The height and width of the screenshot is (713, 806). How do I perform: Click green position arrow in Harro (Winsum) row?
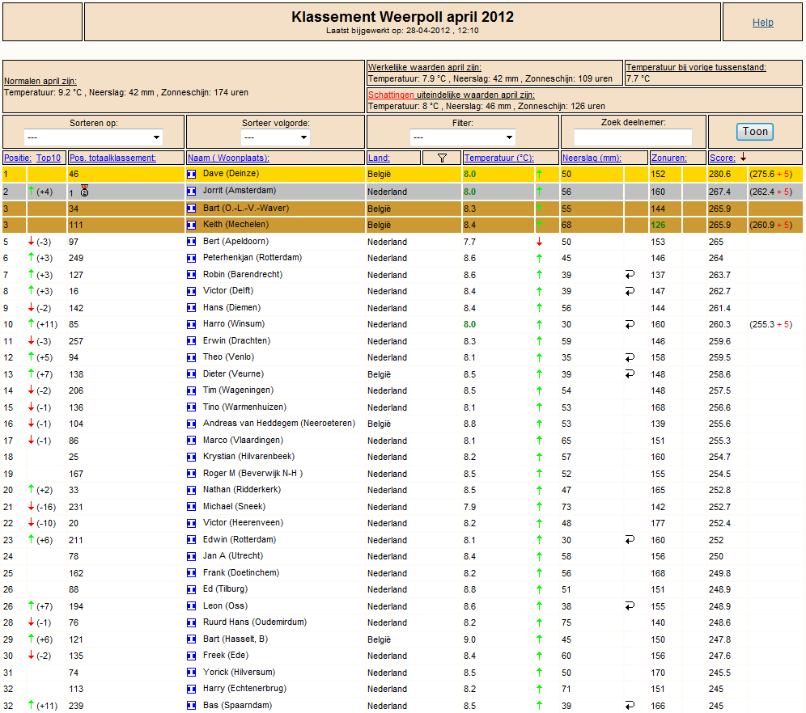pyautogui.click(x=31, y=323)
